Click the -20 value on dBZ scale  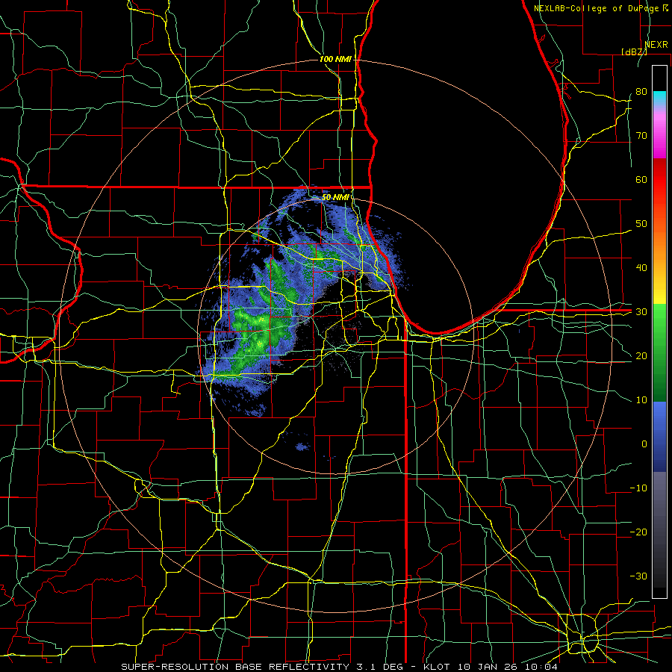[x=638, y=532]
